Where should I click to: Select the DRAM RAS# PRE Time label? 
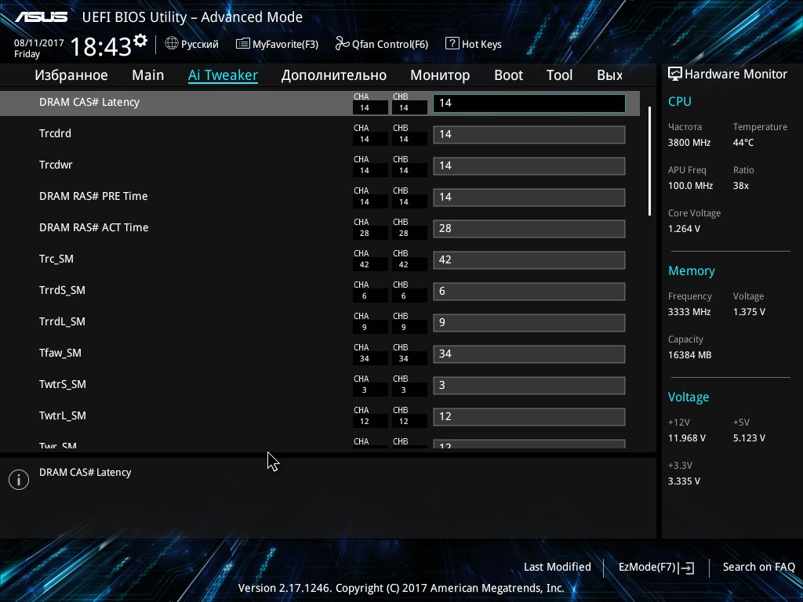(93, 196)
